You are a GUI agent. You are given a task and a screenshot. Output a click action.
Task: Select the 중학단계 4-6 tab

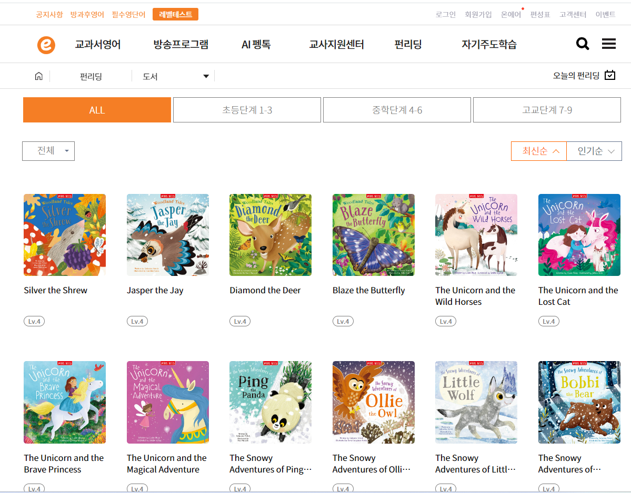[x=397, y=110]
